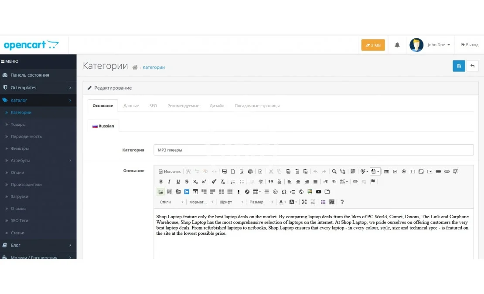
Task: Toggle the Источник source view
Action: point(170,172)
